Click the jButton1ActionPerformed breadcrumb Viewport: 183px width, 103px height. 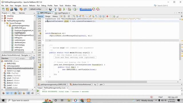[81, 84]
